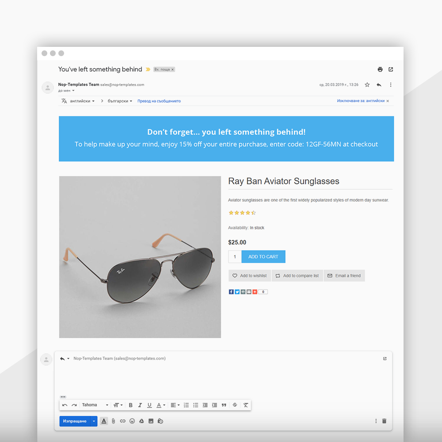442x442 pixels.
Task: Toggle italic formatting
Action: point(140,405)
